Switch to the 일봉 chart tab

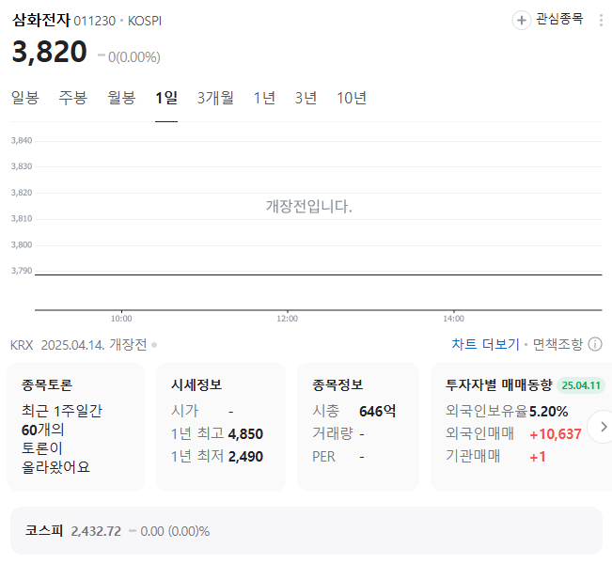click(25, 98)
